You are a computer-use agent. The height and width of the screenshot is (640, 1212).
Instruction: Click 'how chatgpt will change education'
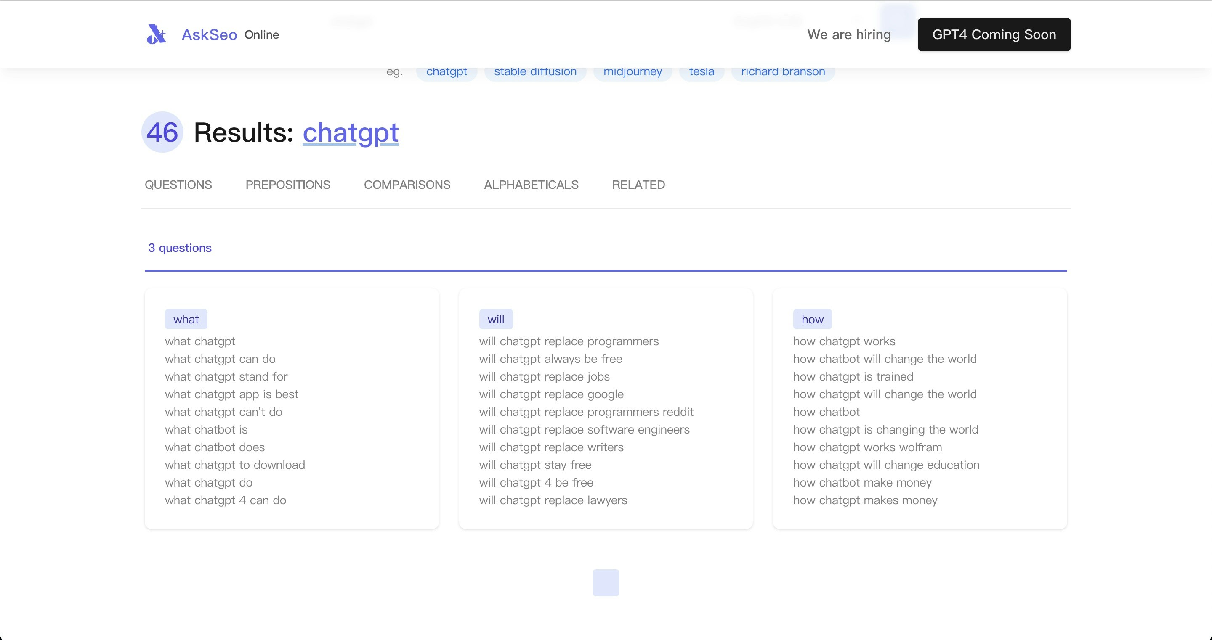pos(886,465)
